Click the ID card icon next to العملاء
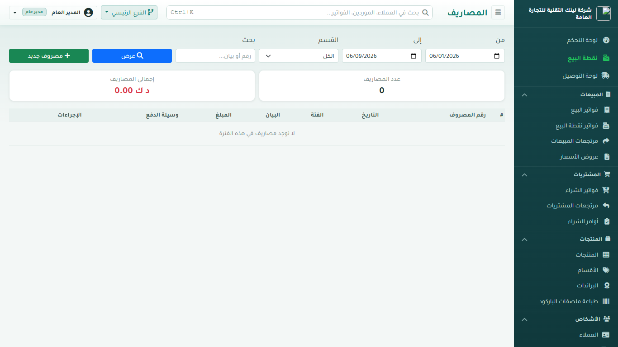Image resolution: width=618 pixels, height=347 pixels. [x=606, y=335]
